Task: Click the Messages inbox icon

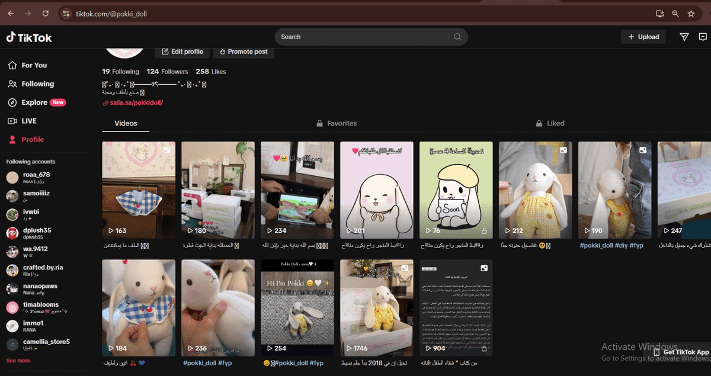Action: [x=703, y=37]
